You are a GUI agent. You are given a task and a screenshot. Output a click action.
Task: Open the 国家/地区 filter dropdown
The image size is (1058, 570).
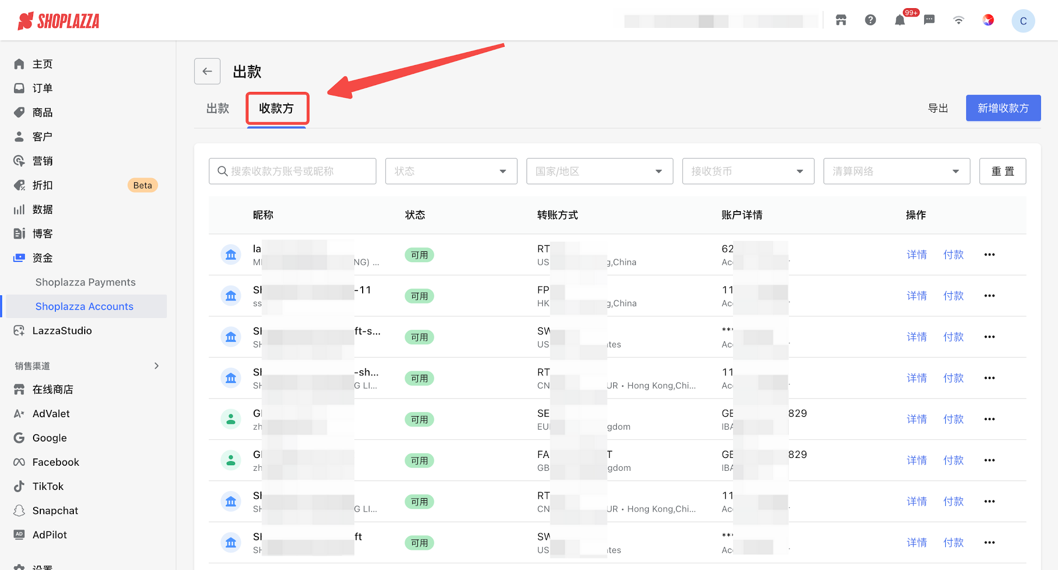pos(599,171)
